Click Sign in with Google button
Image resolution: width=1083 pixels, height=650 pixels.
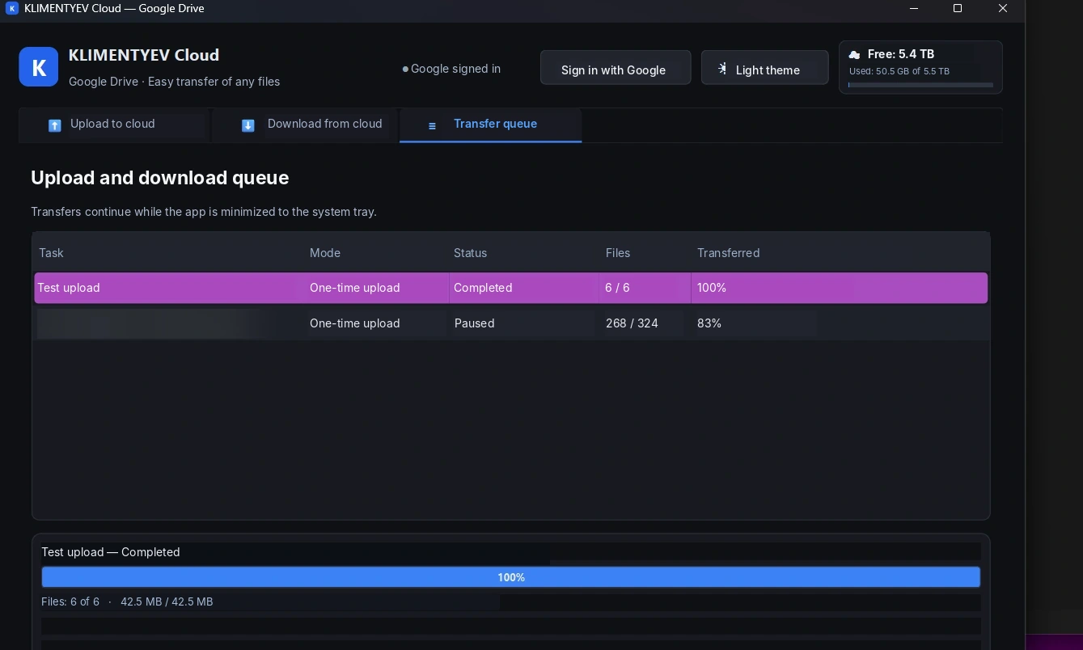click(x=616, y=68)
